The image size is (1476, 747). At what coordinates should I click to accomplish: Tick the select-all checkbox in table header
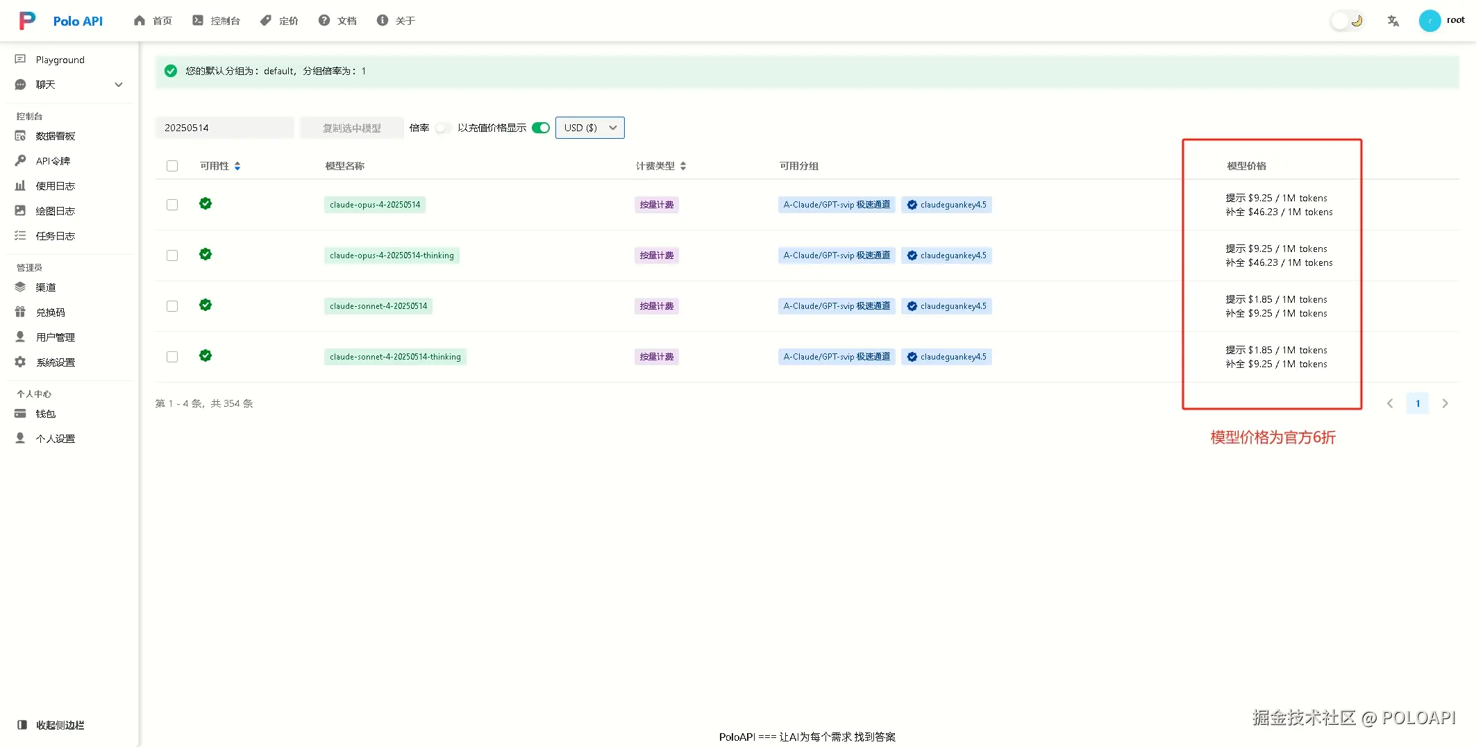point(172,166)
